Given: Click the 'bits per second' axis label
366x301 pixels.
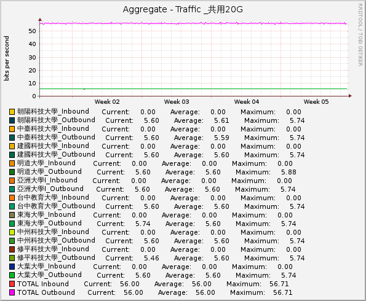Looking at the screenshot, I should tap(7, 58).
